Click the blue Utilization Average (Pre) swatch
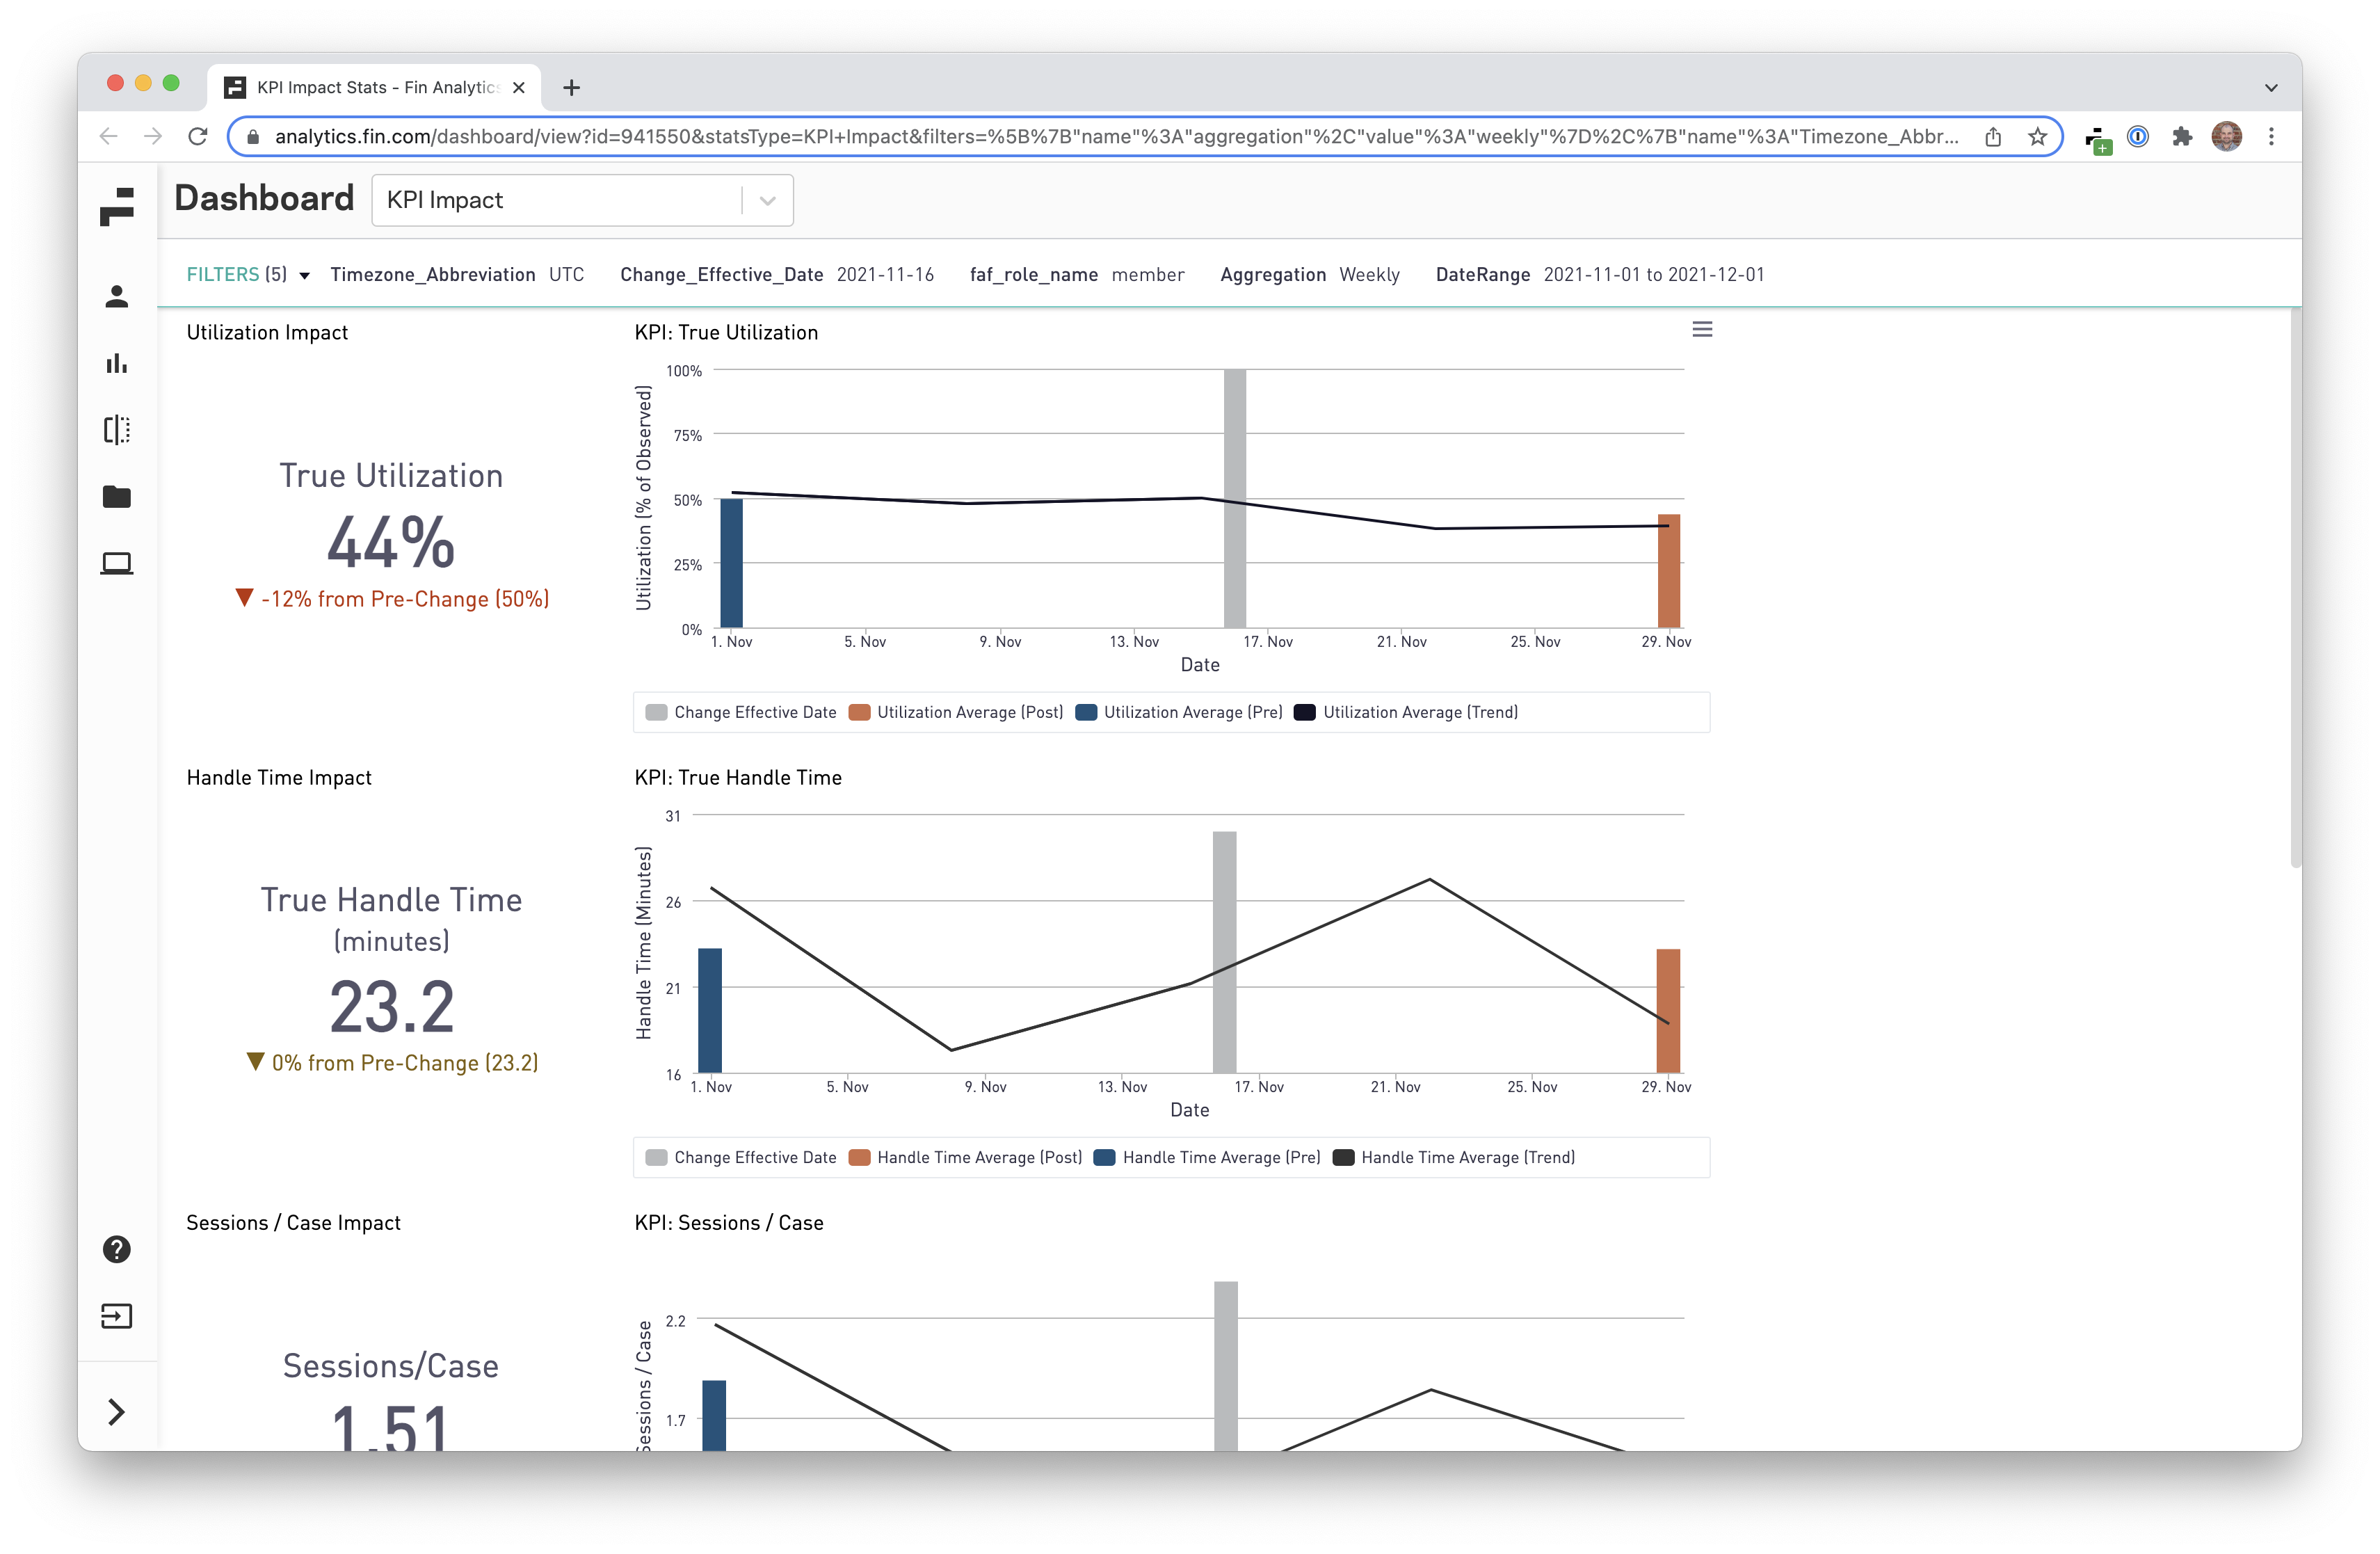The image size is (2380, 1554). tap(1086, 712)
